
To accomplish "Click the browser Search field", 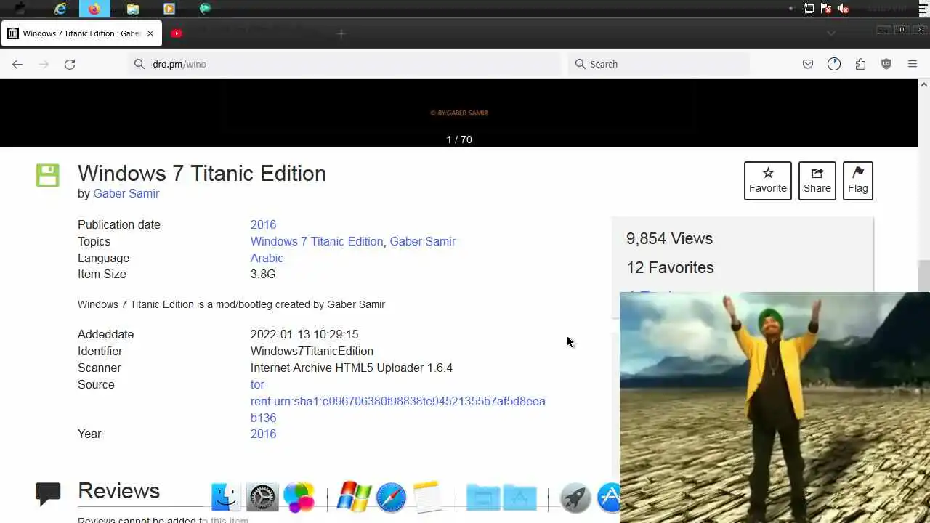I will coord(658,64).
